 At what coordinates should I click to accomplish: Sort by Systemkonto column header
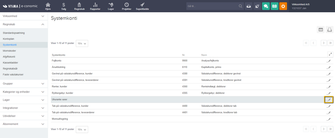point(58,55)
